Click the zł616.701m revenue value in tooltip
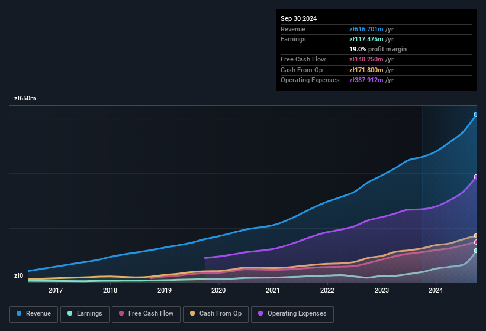The image size is (486, 331). coord(366,29)
